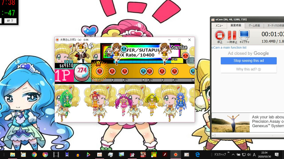
Task: Open the clock showing 22:34
Action: [264, 155]
